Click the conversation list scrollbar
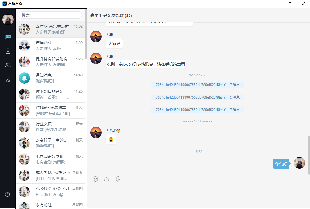 pyautogui.click(x=86, y=34)
